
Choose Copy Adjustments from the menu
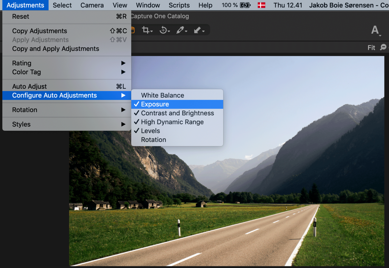point(40,31)
